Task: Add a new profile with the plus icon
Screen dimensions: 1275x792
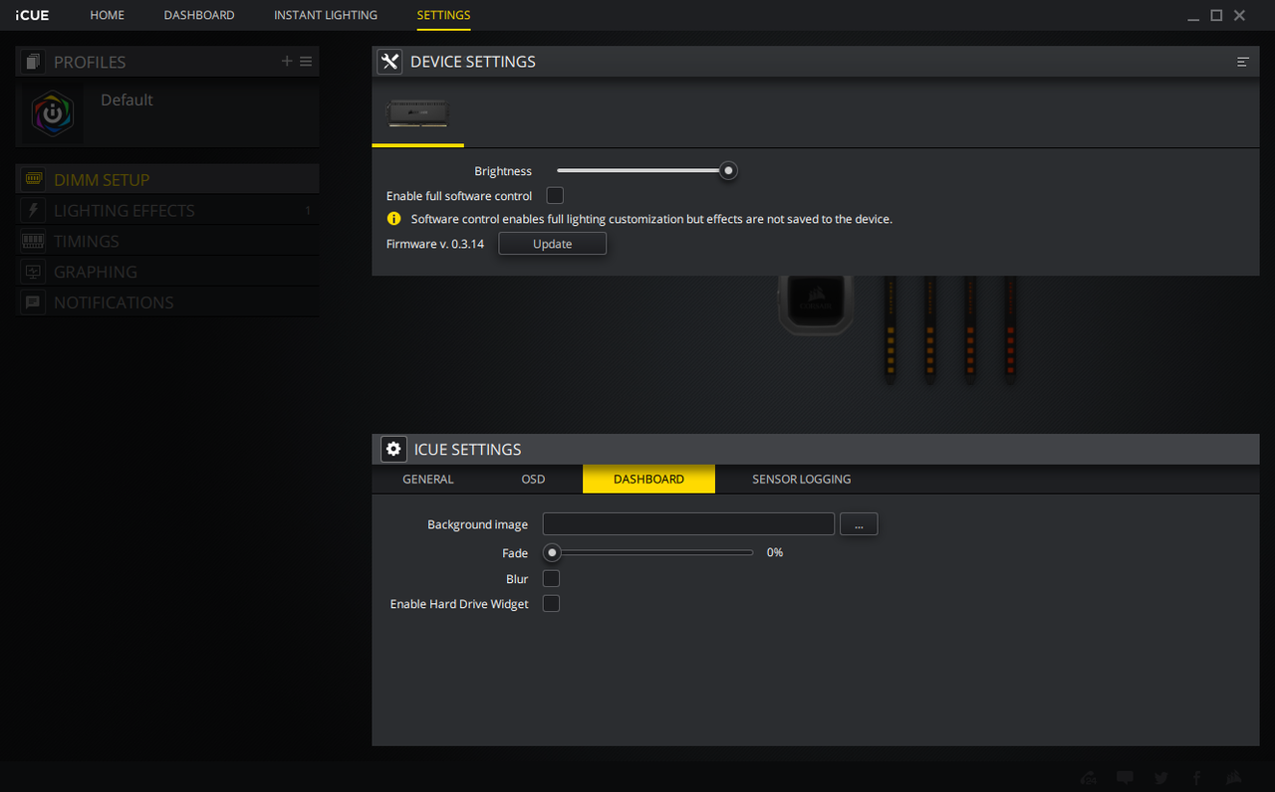Action: point(287,62)
